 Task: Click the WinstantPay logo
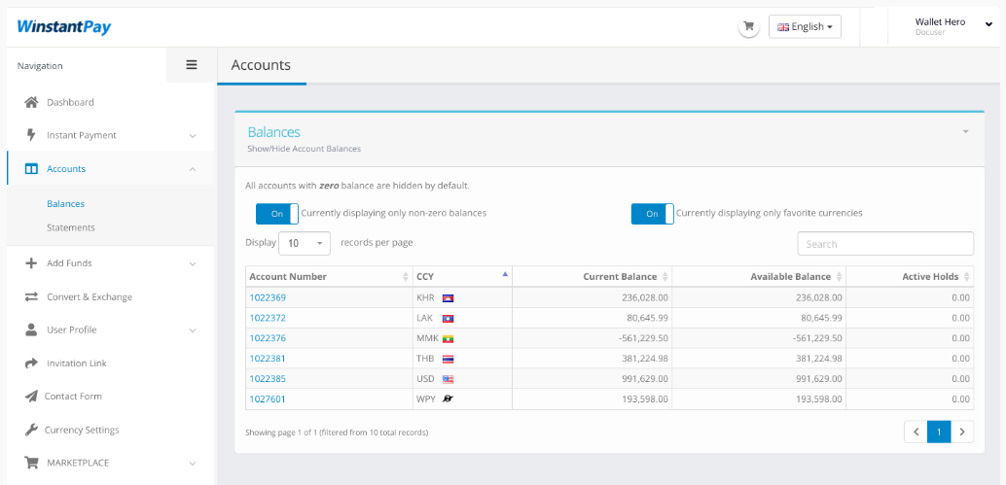click(x=64, y=27)
